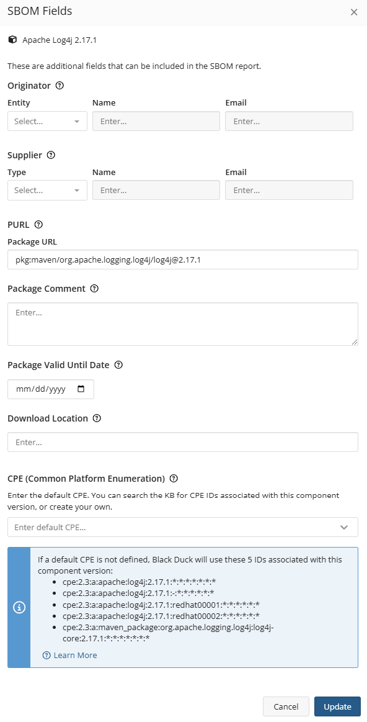Viewport: 367px width, 722px height.
Task: Click the CPE help icon
Action: click(x=174, y=479)
